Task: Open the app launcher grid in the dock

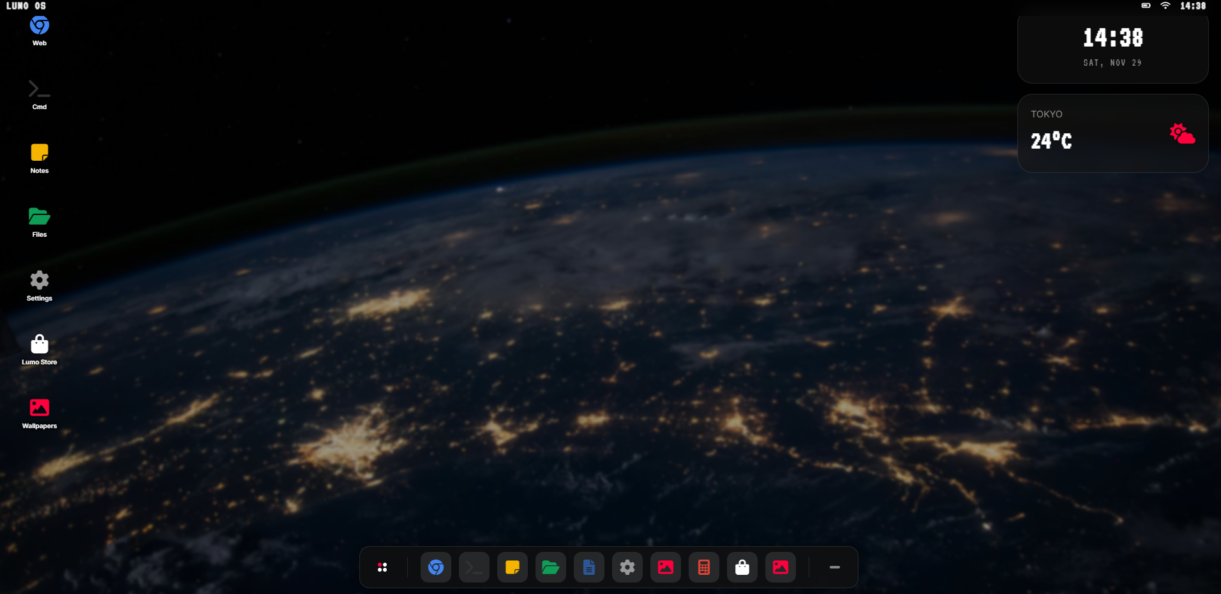Action: point(383,567)
